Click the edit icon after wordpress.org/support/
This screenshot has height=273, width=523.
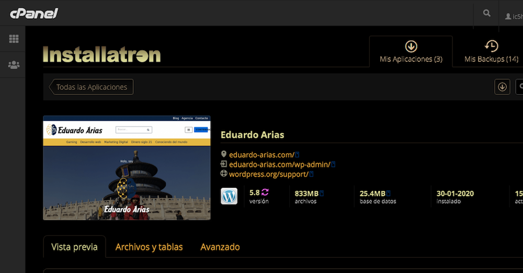click(311, 174)
